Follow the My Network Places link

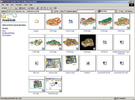pos(8,33)
